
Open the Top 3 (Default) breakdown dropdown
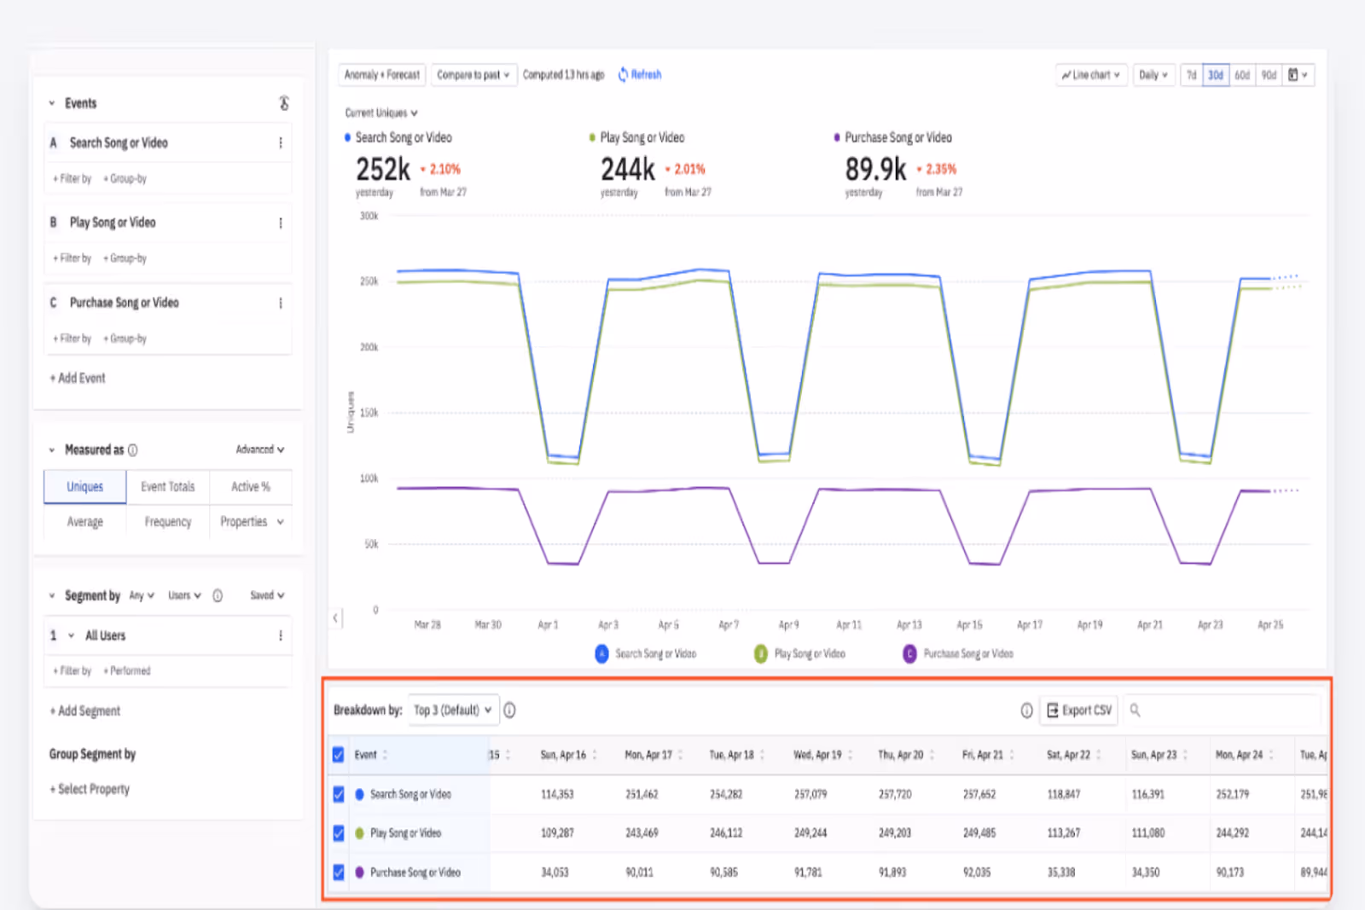coord(452,710)
